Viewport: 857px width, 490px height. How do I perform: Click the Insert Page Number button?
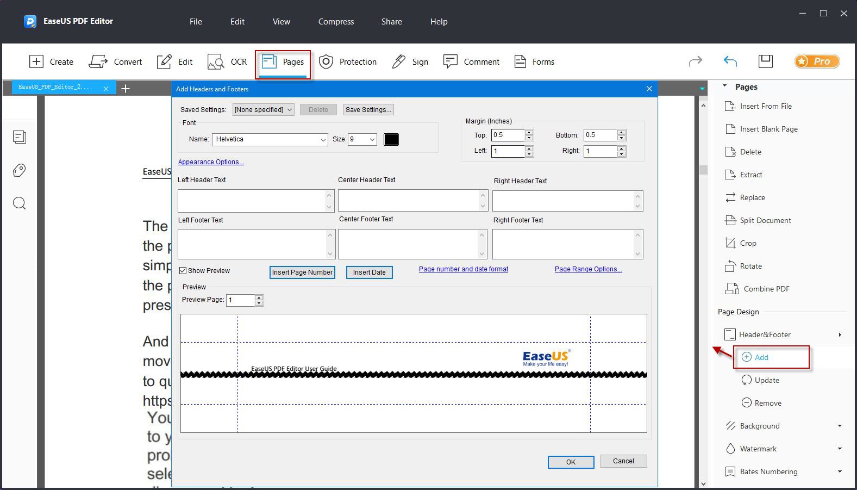pyautogui.click(x=302, y=272)
